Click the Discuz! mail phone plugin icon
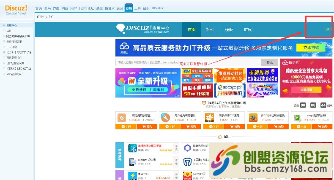The height and width of the screenshot is (180, 334). pyautogui.click(x=132, y=162)
